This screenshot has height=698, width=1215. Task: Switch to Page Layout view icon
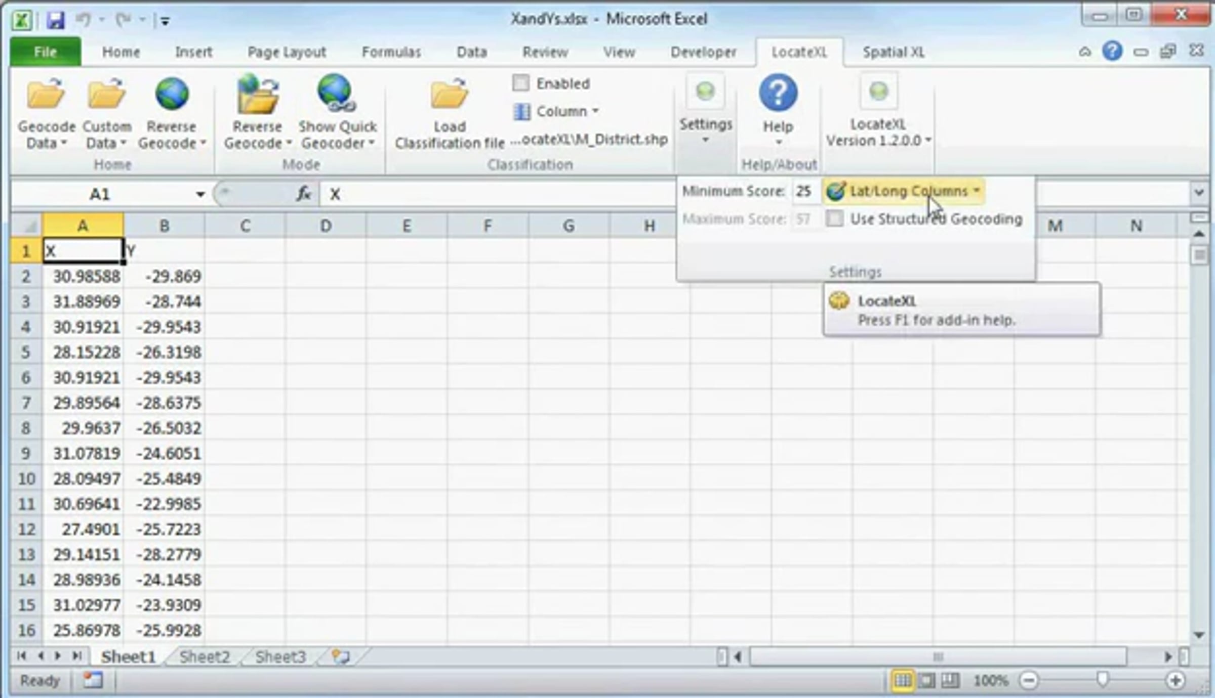(926, 681)
